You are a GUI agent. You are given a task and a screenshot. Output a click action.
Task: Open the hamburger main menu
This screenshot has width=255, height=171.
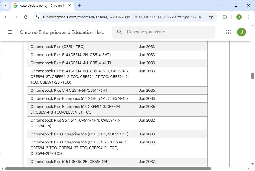[10, 32]
